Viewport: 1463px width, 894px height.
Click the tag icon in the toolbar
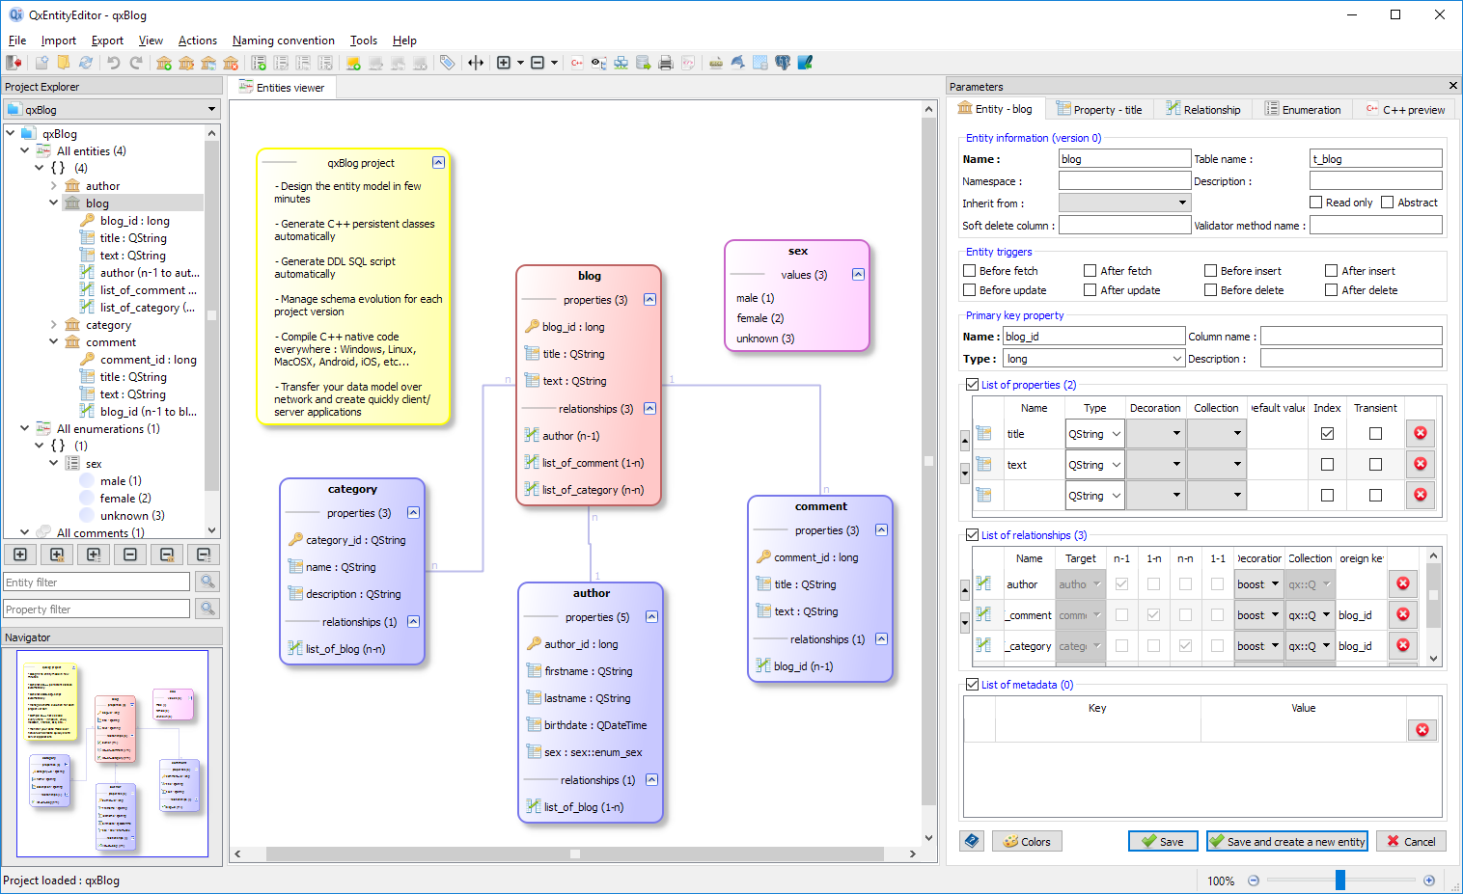point(447,63)
